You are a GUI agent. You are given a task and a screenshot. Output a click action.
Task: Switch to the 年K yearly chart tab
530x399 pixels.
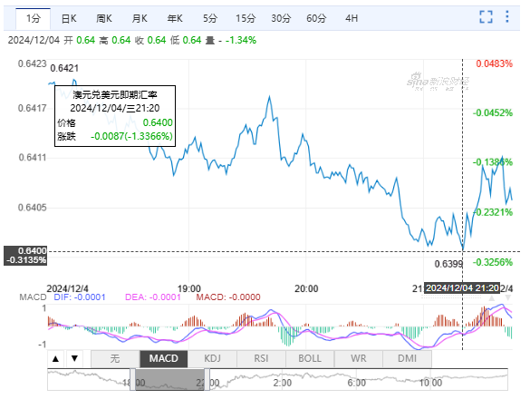175,19
